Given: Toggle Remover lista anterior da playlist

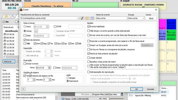Looking at the screenshot, I should coord(88,54).
